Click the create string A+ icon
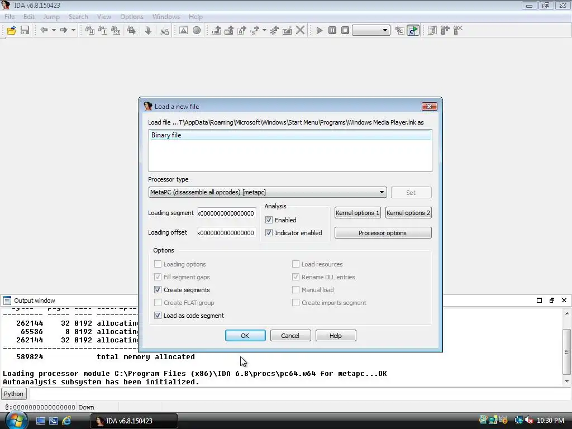This screenshot has width=572, height=429. point(242,30)
